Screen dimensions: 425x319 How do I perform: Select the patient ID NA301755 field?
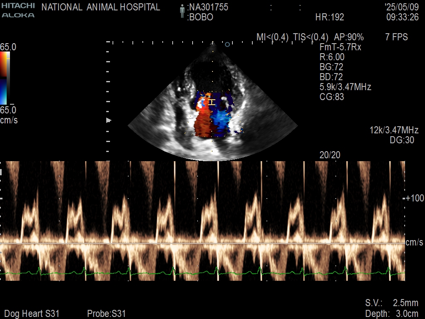click(x=208, y=7)
